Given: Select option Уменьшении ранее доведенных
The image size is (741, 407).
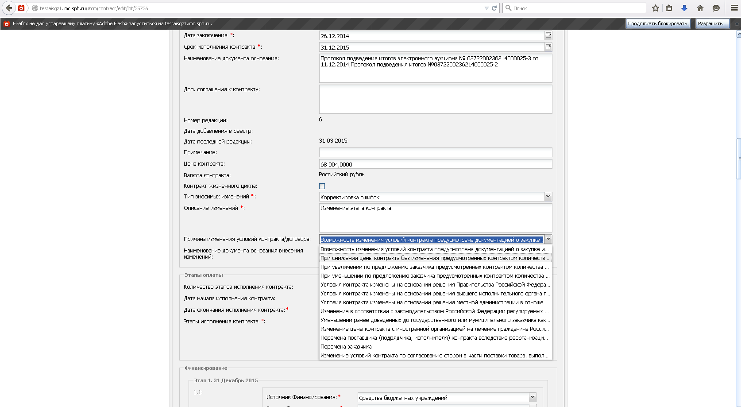Looking at the screenshot, I should click(436, 320).
